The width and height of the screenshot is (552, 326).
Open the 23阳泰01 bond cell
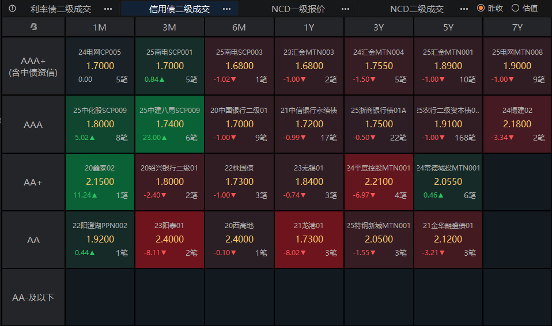click(169, 240)
